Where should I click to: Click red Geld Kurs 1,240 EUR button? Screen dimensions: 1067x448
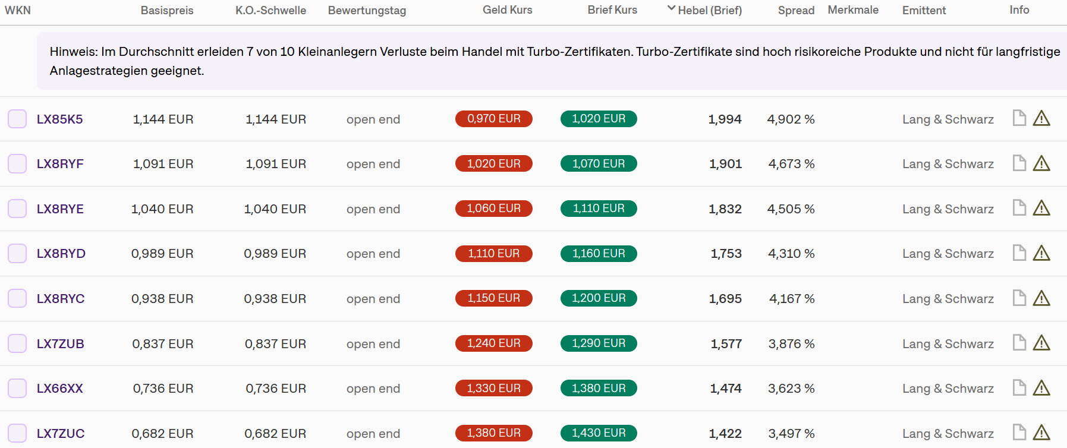click(x=494, y=343)
